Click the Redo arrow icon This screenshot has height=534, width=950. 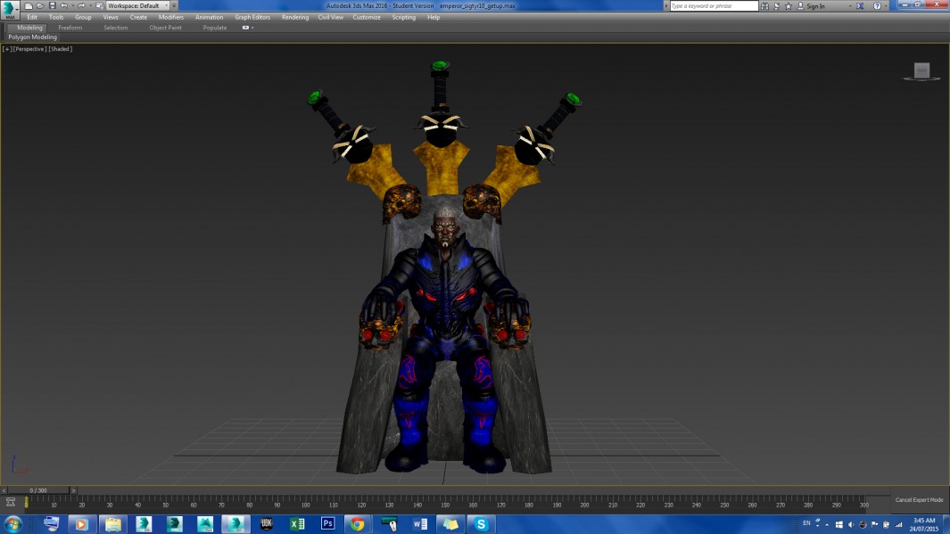pyautogui.click(x=81, y=6)
